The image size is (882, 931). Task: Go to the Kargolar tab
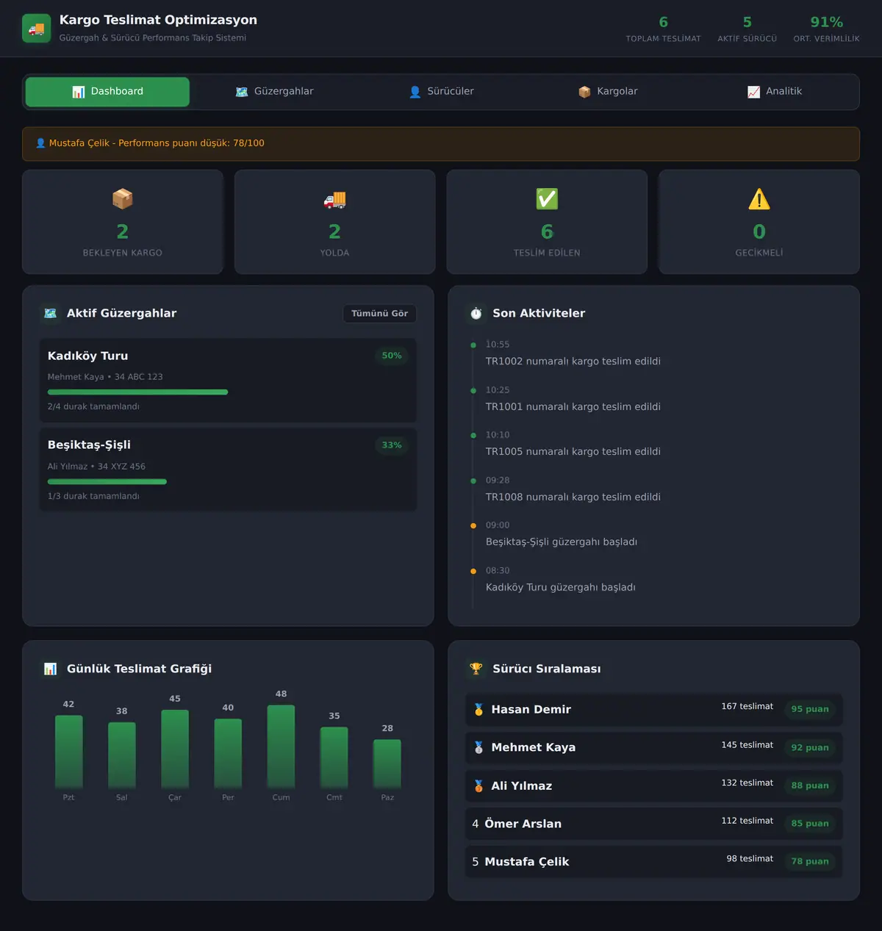[x=608, y=92]
